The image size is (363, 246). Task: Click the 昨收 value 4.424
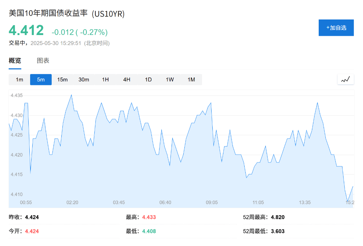(x=32, y=217)
